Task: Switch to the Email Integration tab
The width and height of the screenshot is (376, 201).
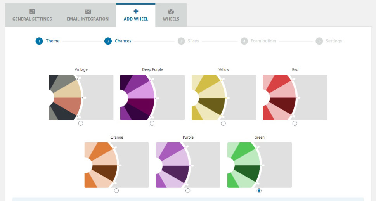Action: click(88, 15)
